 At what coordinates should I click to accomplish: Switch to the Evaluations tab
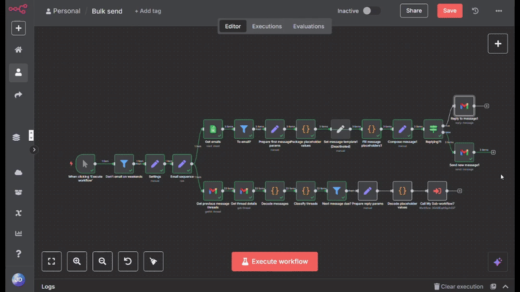point(308,26)
